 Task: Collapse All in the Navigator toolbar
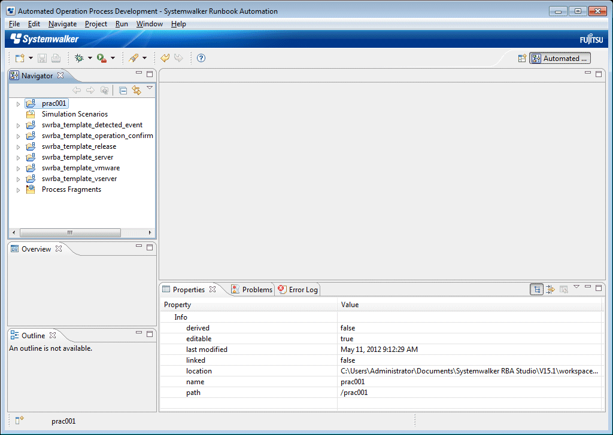point(123,90)
